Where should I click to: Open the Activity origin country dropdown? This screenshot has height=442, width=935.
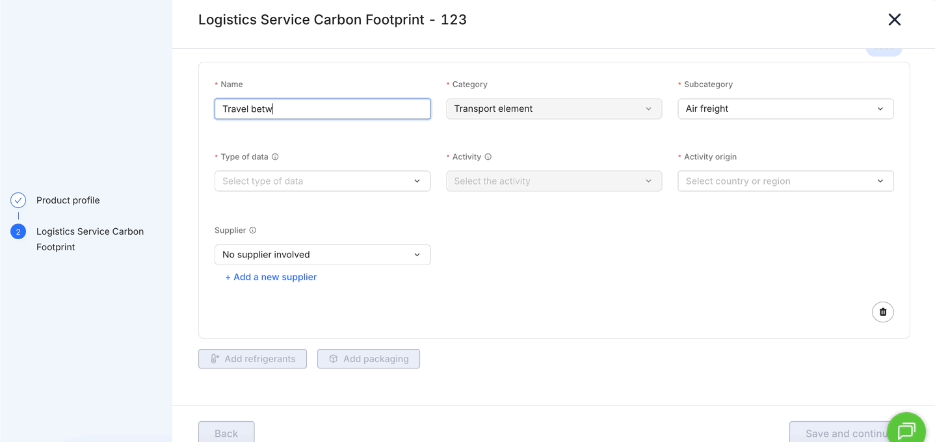[x=785, y=181]
